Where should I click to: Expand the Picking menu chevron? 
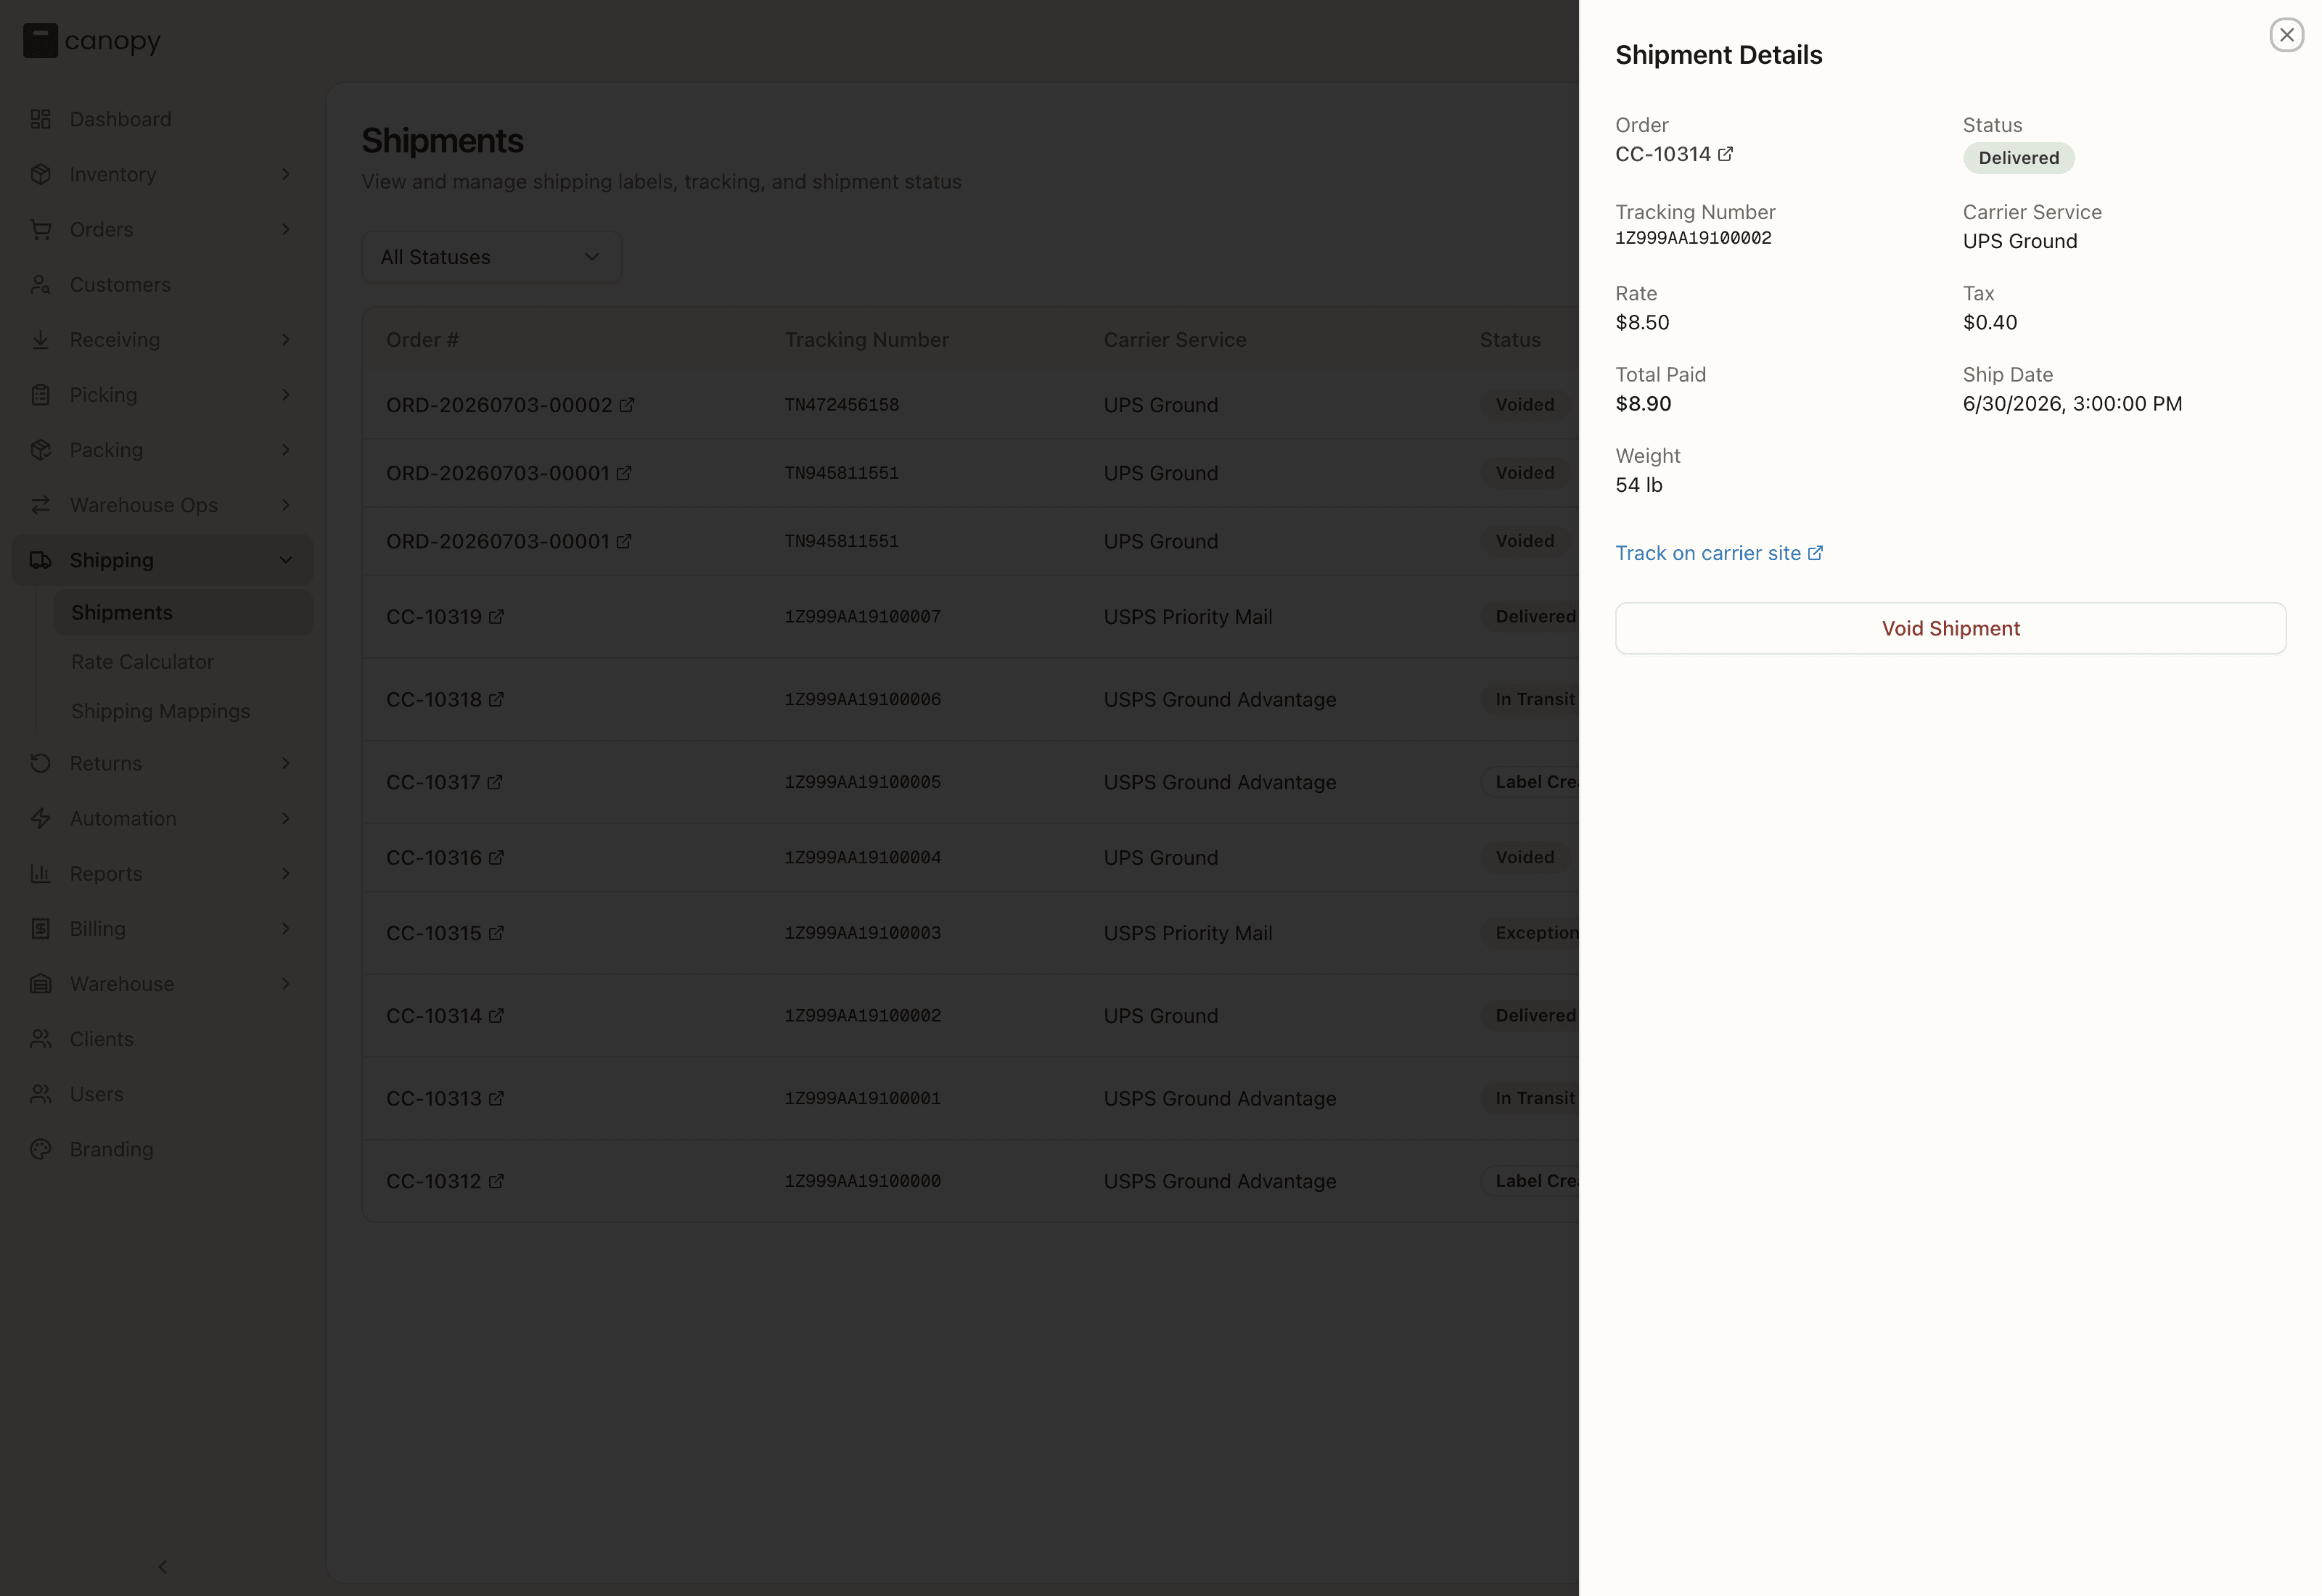tap(286, 395)
